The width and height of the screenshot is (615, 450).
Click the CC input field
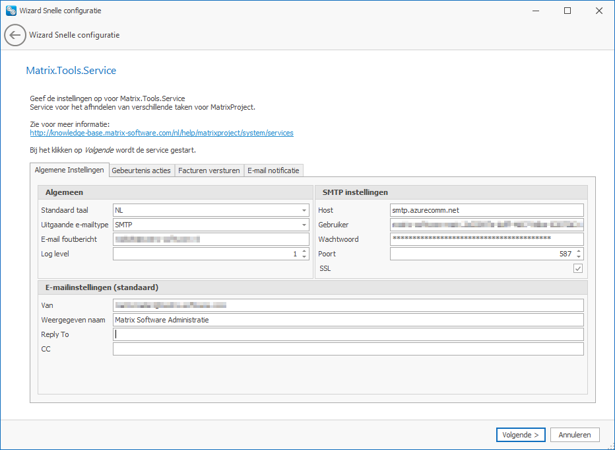click(348, 349)
